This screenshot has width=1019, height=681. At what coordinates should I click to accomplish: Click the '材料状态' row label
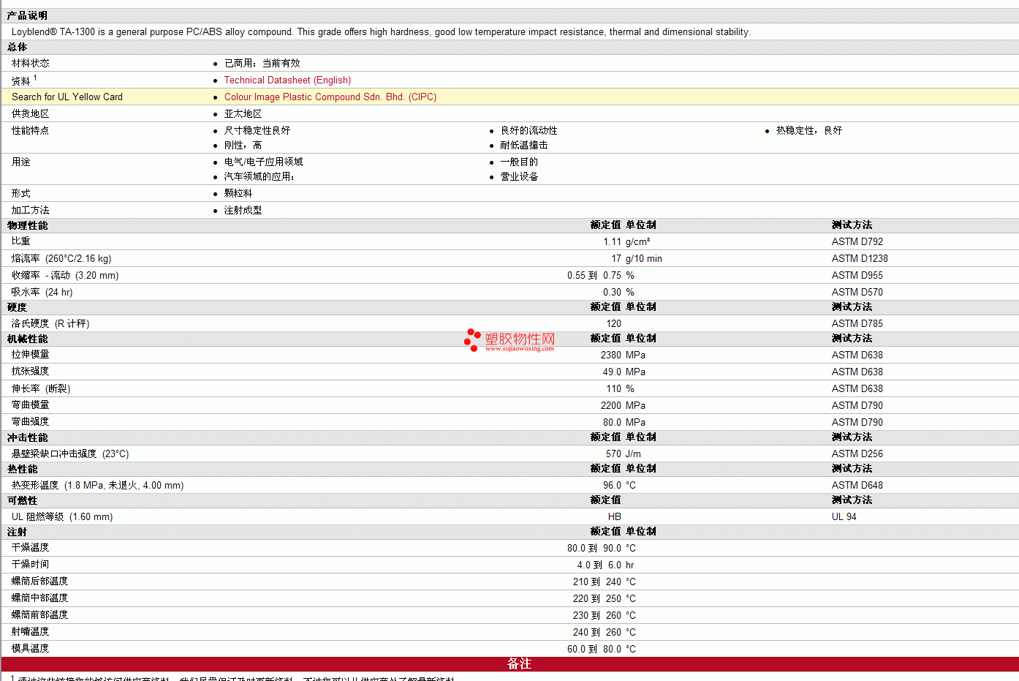tap(31, 64)
